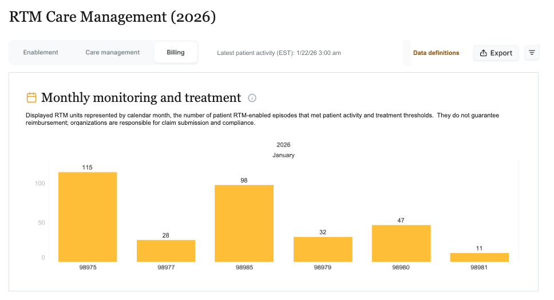Select the Billing tab

pyautogui.click(x=176, y=52)
